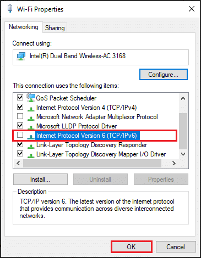The height and width of the screenshot is (258, 201).
Task: Click the horizontal scroll left arrow
Action: [x=18, y=163]
